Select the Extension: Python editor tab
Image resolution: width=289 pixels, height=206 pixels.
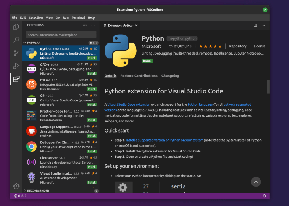pos(120,25)
